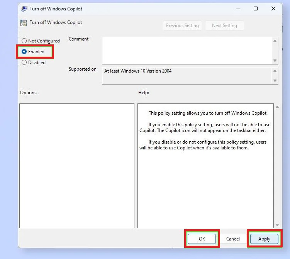Click inside the Comment text box
The width and height of the screenshot is (290, 259).
pos(187,51)
